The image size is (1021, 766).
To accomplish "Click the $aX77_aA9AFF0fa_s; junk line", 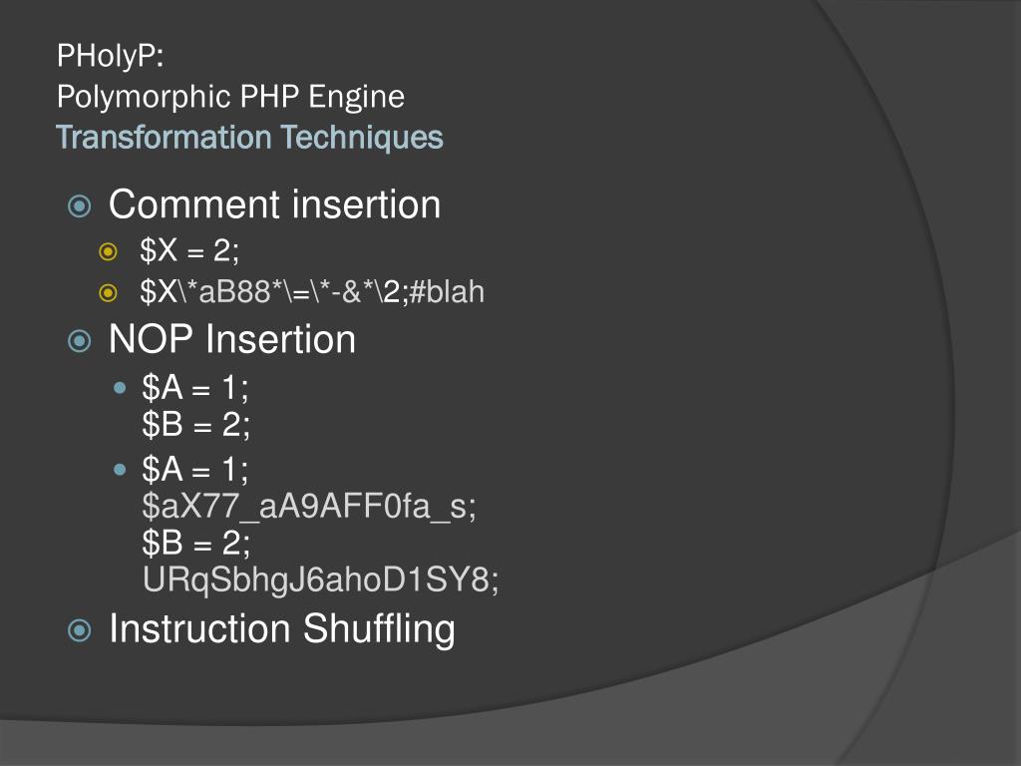I will (x=309, y=506).
